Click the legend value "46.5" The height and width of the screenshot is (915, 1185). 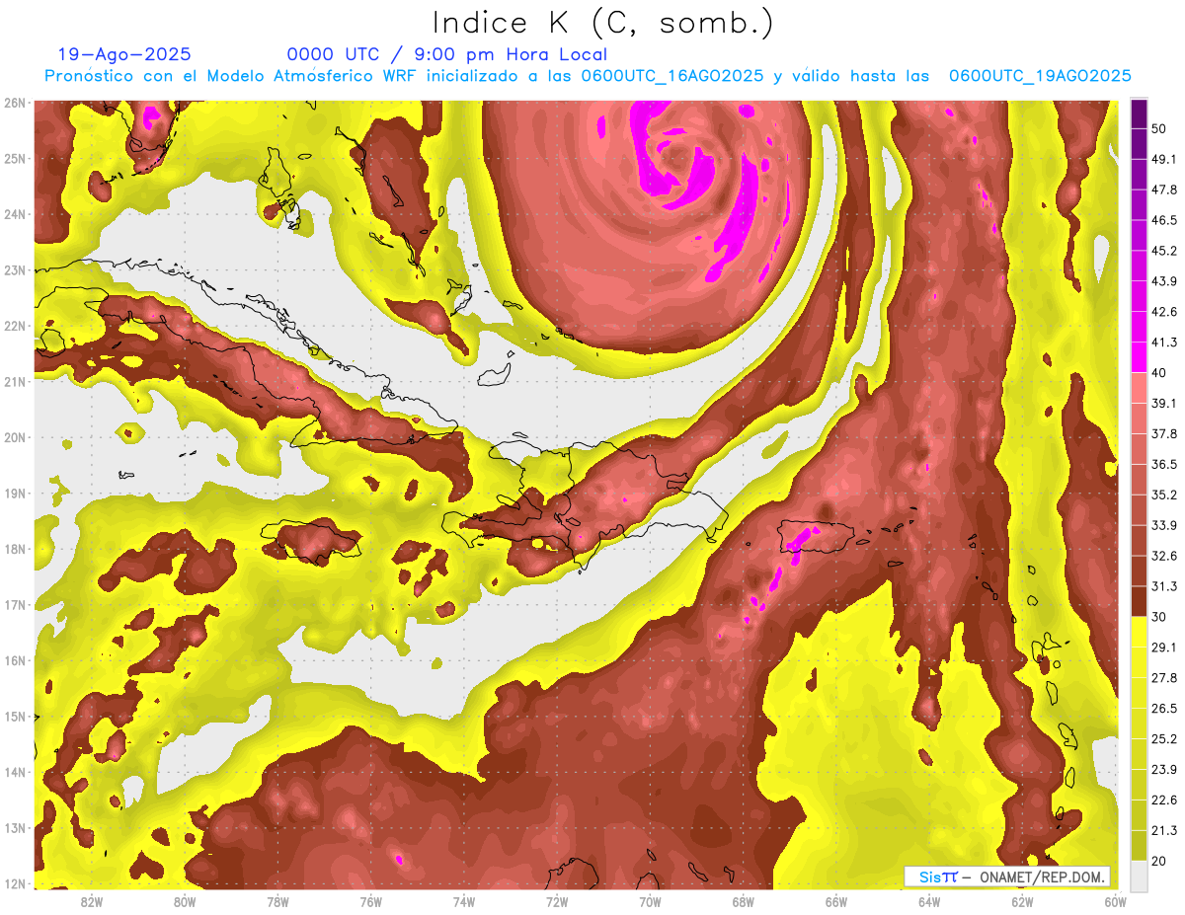1164,220
